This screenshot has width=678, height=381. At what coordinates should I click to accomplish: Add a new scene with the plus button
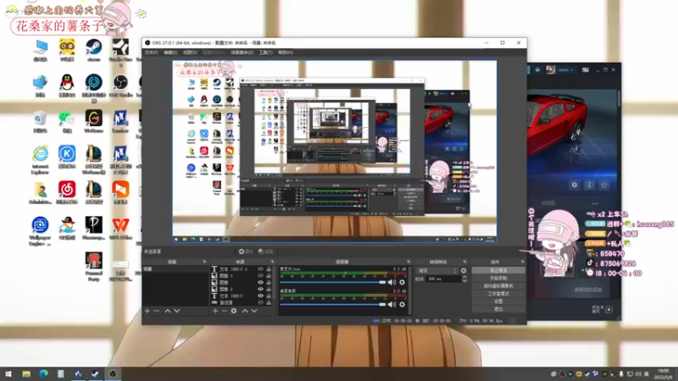point(147,311)
